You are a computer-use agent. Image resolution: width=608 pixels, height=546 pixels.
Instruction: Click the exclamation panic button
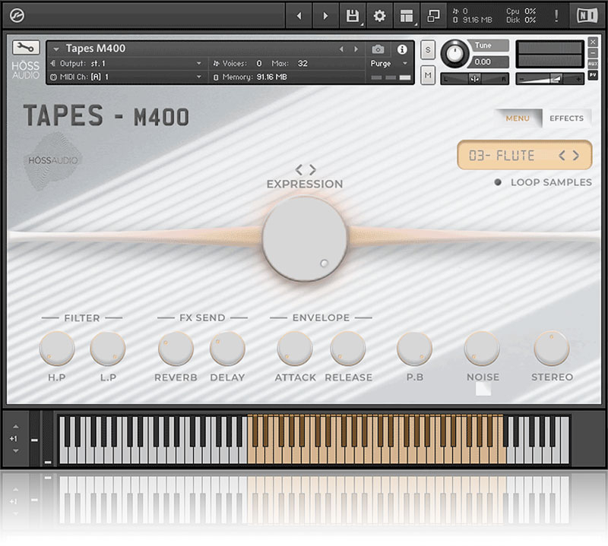pyautogui.click(x=556, y=16)
